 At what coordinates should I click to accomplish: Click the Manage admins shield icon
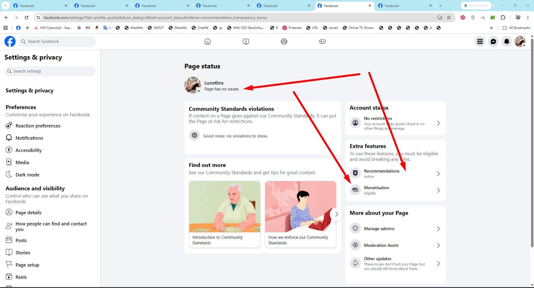coord(355,228)
